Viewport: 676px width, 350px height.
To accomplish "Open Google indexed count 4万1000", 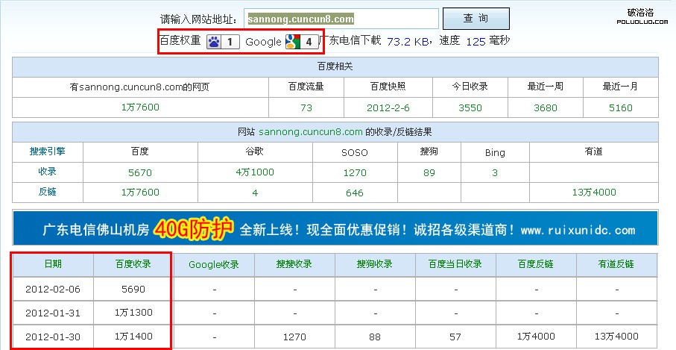I will [x=254, y=172].
